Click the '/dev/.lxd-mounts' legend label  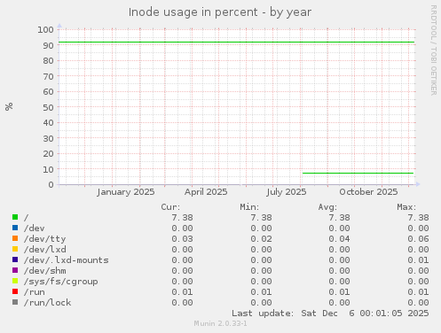[x=67, y=259]
